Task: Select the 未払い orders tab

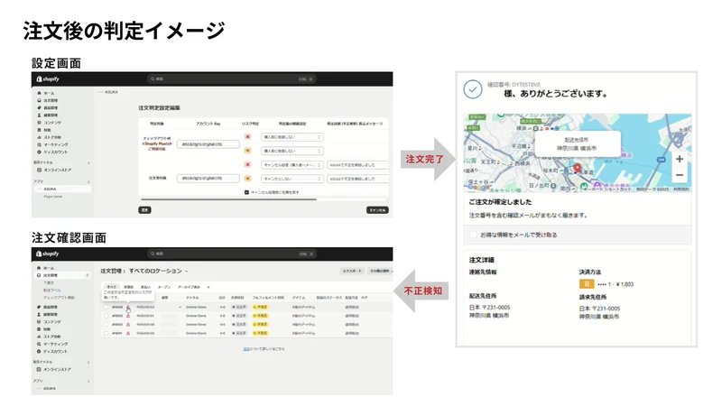Action: coord(145,287)
